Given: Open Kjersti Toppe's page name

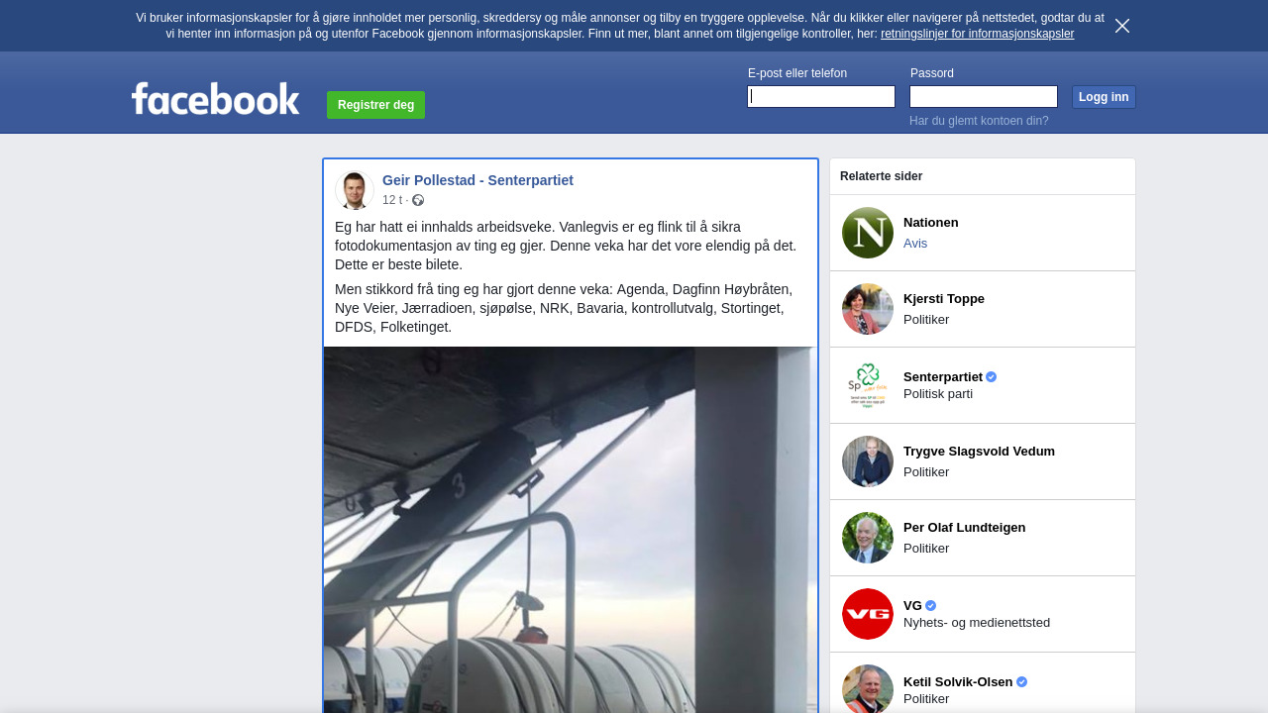Looking at the screenshot, I should pos(944,299).
